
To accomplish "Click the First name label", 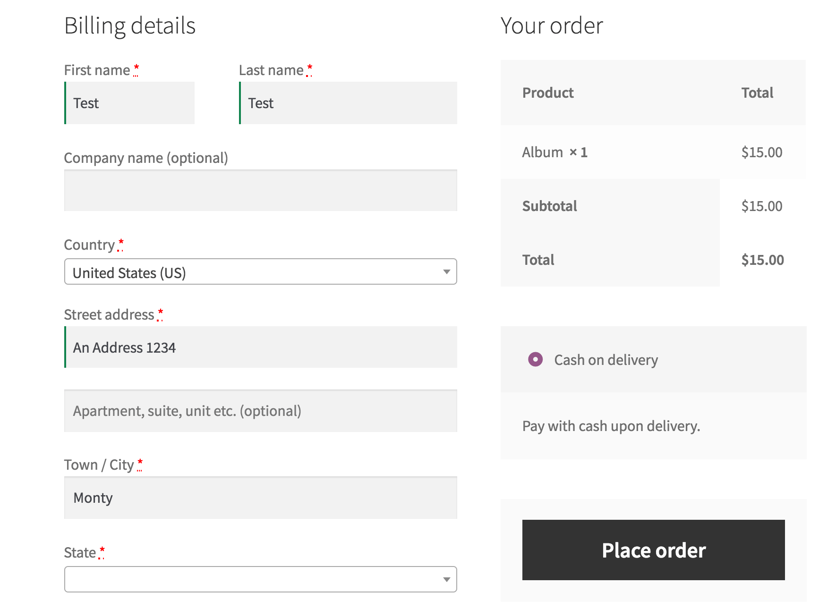I will [x=97, y=70].
